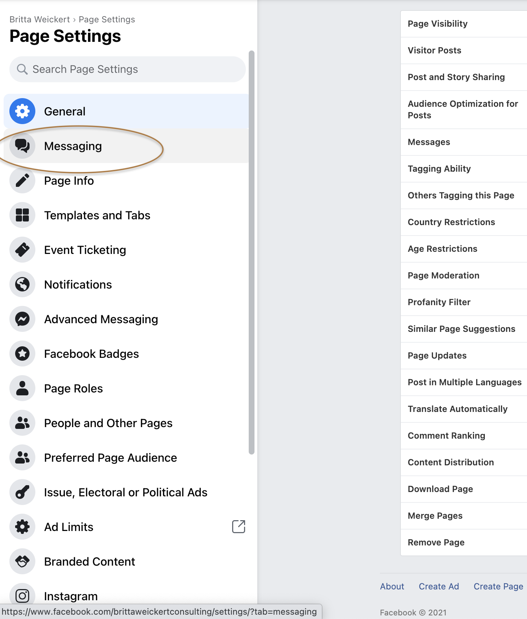Click the Facebook Badges star icon
Image resolution: width=527 pixels, height=619 pixels.
(22, 354)
